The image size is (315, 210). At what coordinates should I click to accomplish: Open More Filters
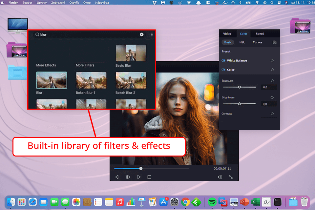coord(85,65)
